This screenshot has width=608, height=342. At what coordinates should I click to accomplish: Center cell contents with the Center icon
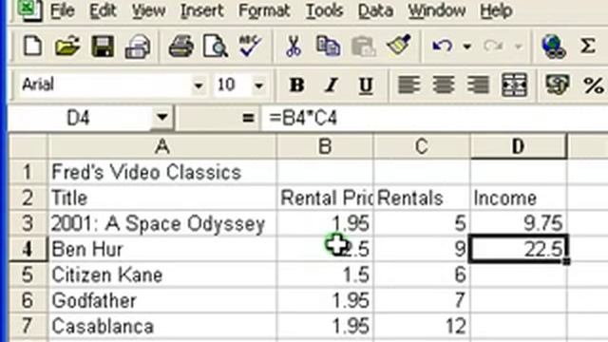click(444, 85)
